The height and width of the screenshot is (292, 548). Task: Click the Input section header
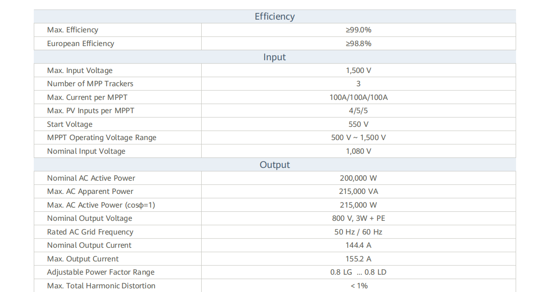pyautogui.click(x=275, y=57)
